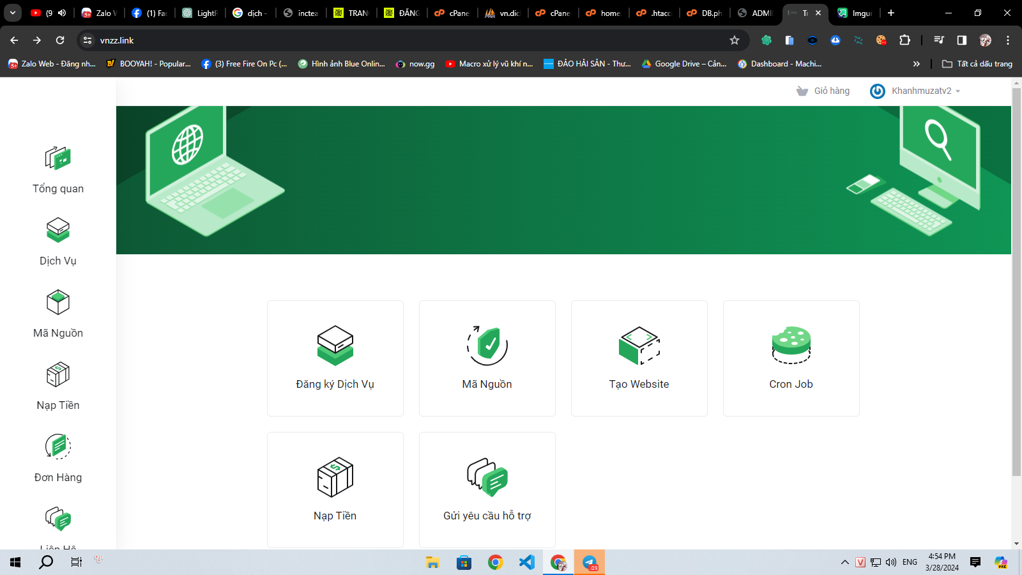Open the Giỏ hàng shopping basket
1022x575 pixels.
tap(824, 91)
